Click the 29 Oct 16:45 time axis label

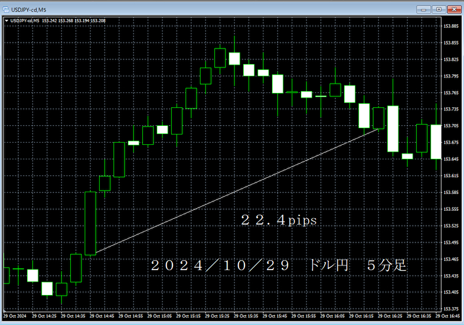(447, 316)
